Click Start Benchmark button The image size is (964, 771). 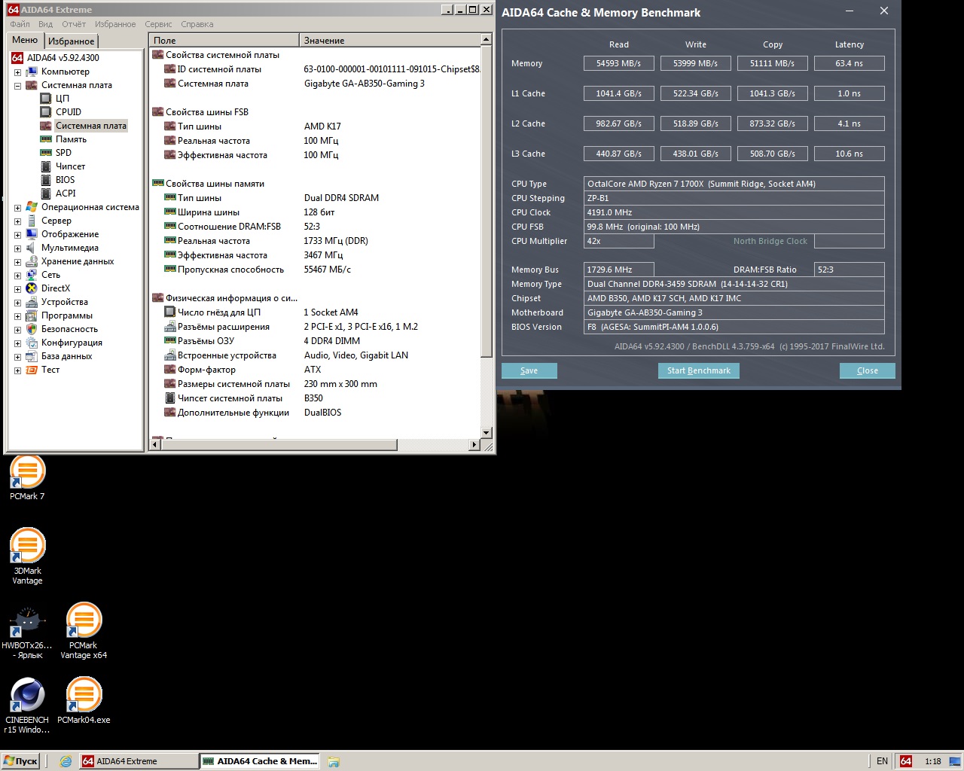699,370
